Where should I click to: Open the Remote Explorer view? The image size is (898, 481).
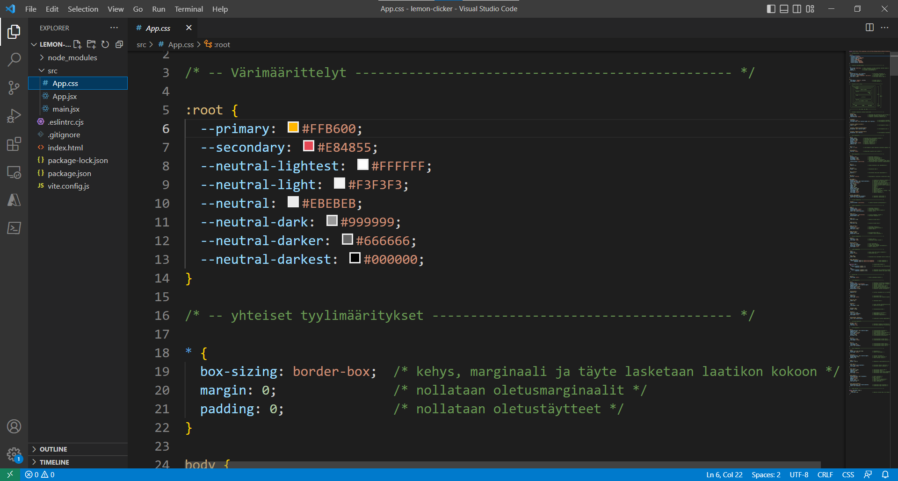pyautogui.click(x=14, y=172)
